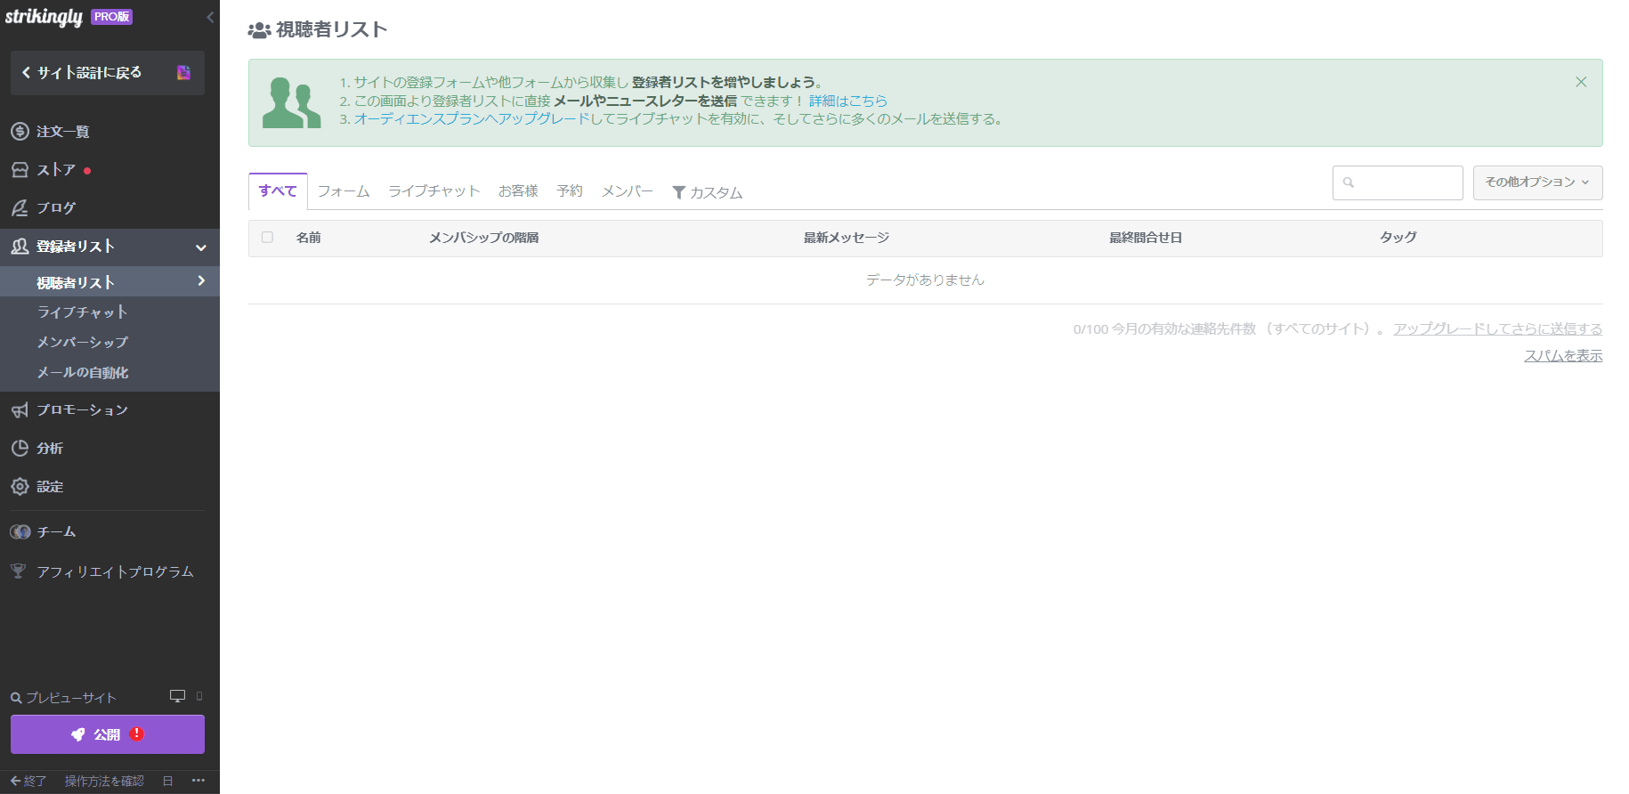Viewport: 1629px width, 794px height.
Task: Open the three-dot more menu
Action: pos(198,781)
